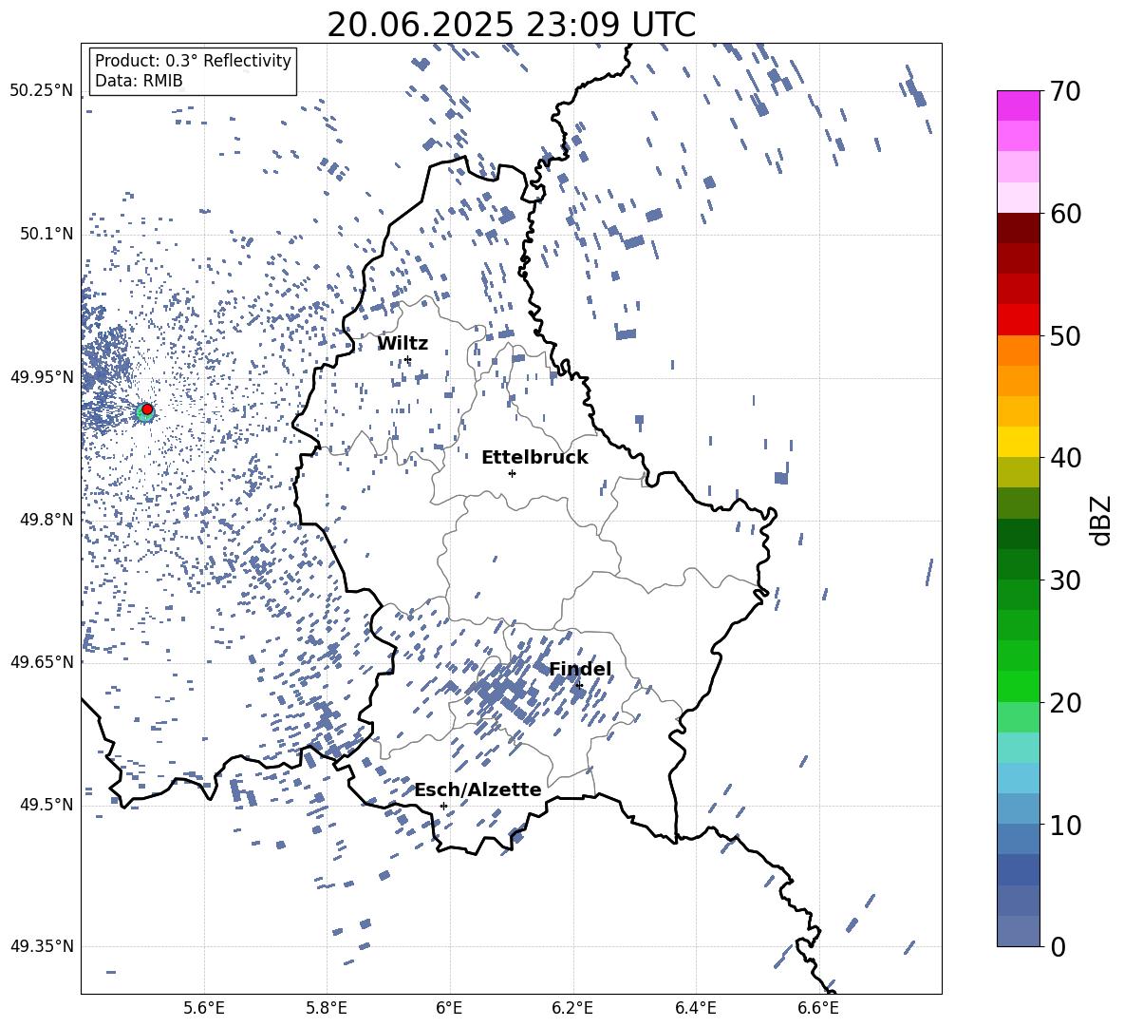Click colorbar tick value 70

click(1065, 91)
